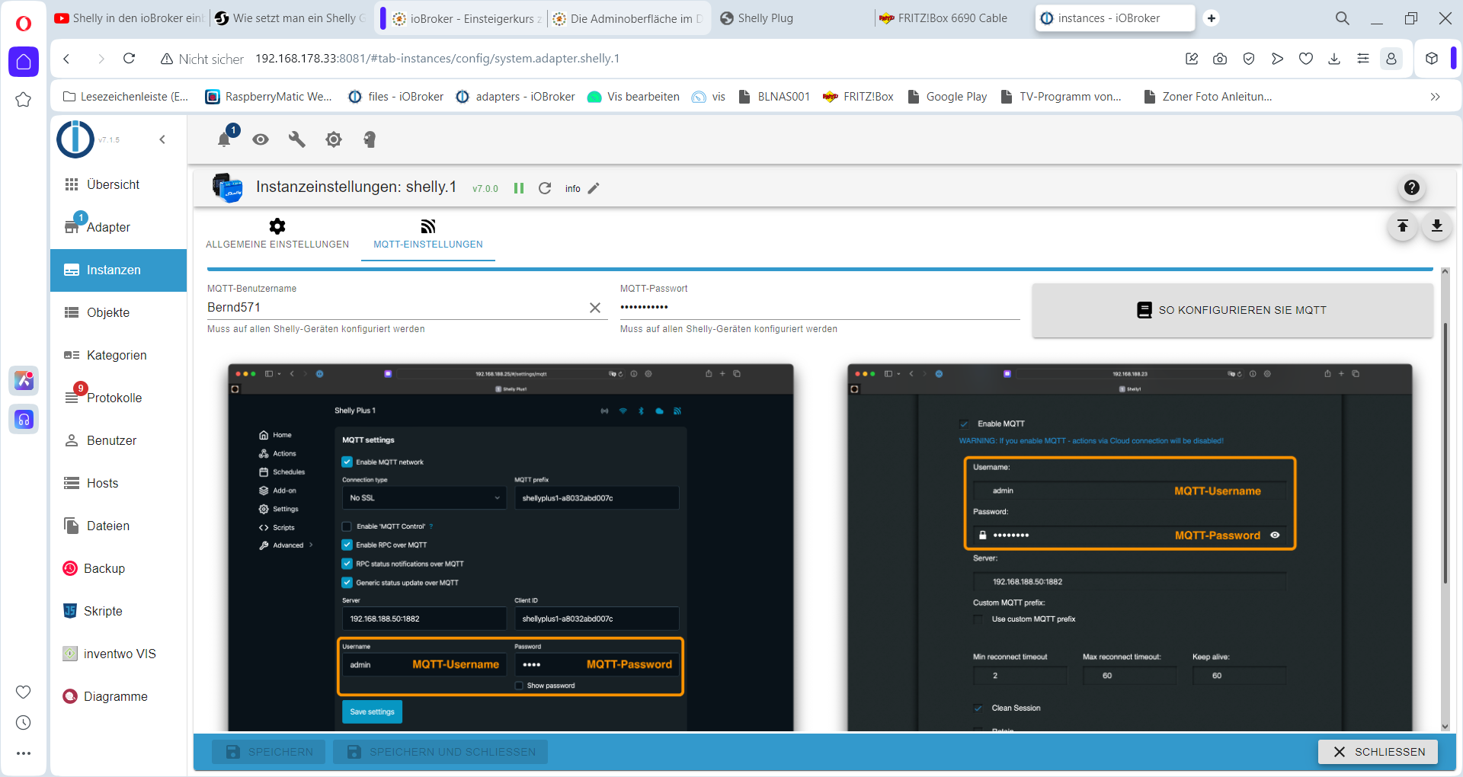
Task: Download config with the save-to-file icon
Action: 1436,225
